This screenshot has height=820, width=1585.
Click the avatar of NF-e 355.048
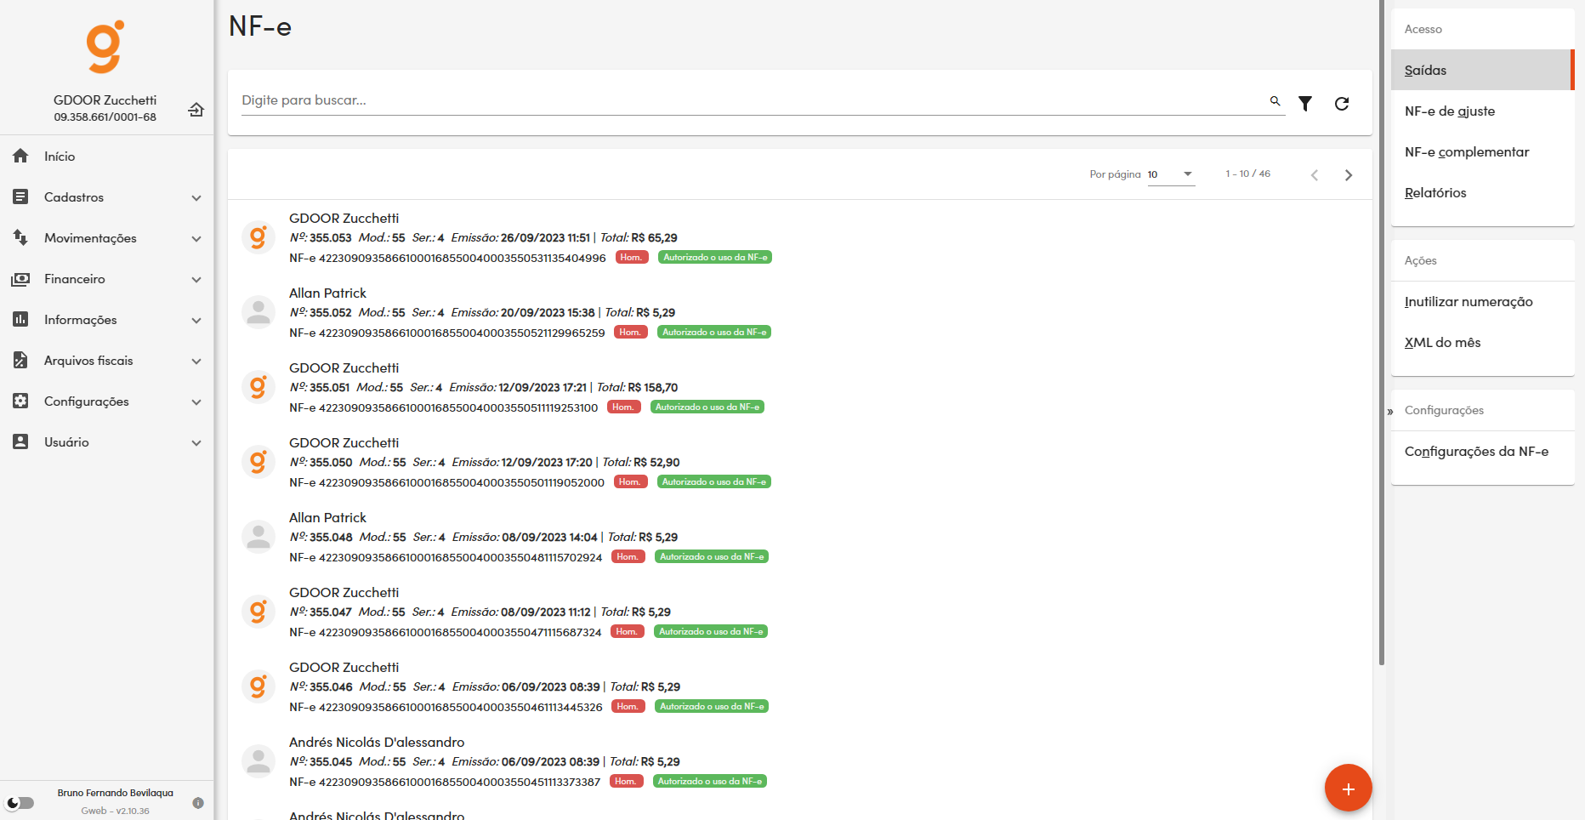click(x=258, y=537)
